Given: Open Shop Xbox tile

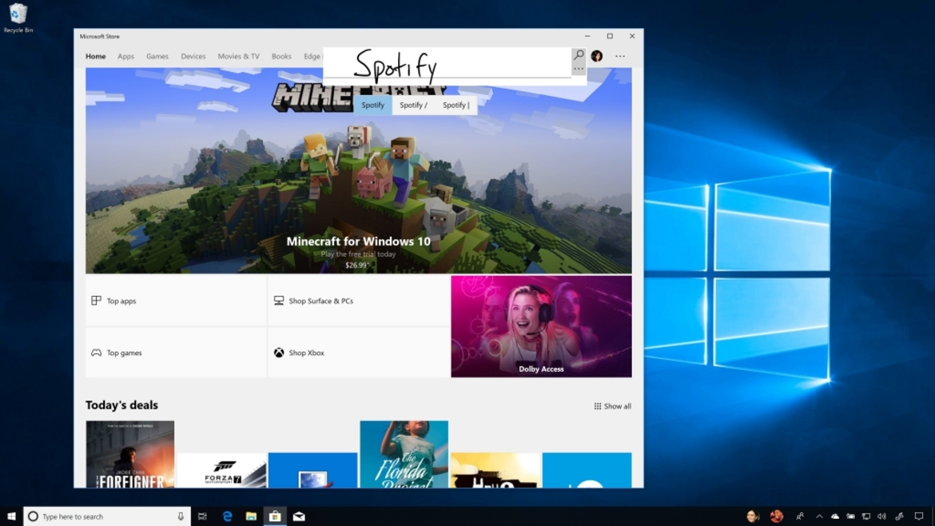Looking at the screenshot, I should click(358, 353).
